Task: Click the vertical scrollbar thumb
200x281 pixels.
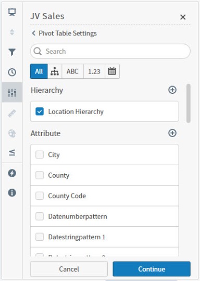Action: click(x=188, y=103)
